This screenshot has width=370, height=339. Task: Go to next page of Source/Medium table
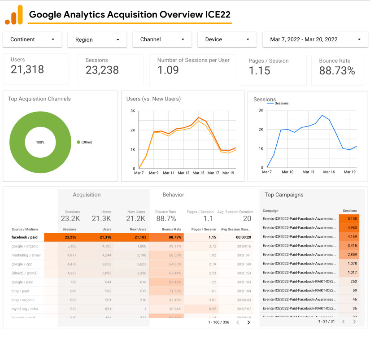[248, 322]
